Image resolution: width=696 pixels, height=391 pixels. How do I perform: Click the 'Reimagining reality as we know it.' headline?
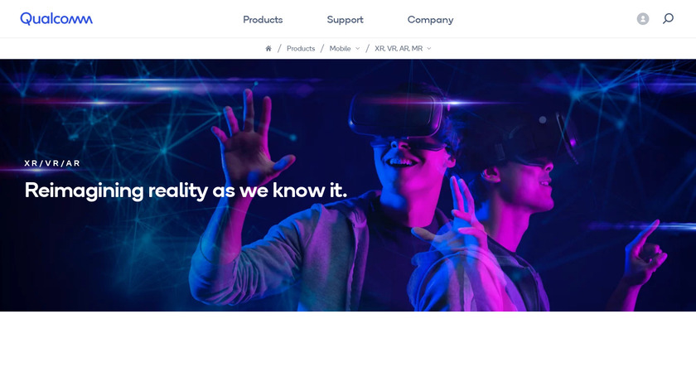[186, 191]
